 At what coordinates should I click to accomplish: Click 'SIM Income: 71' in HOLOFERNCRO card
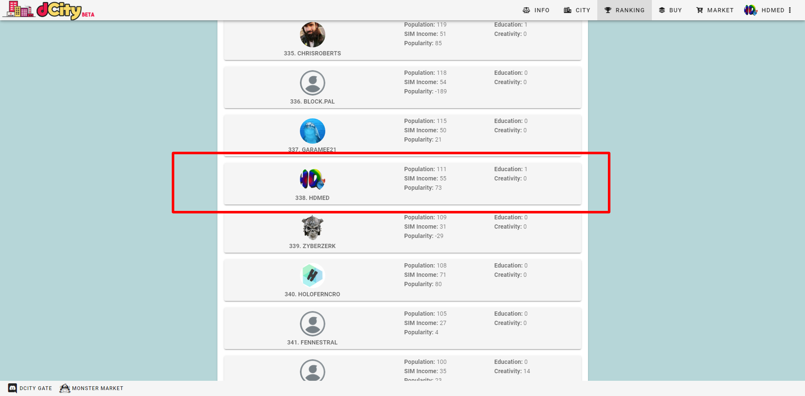point(425,275)
